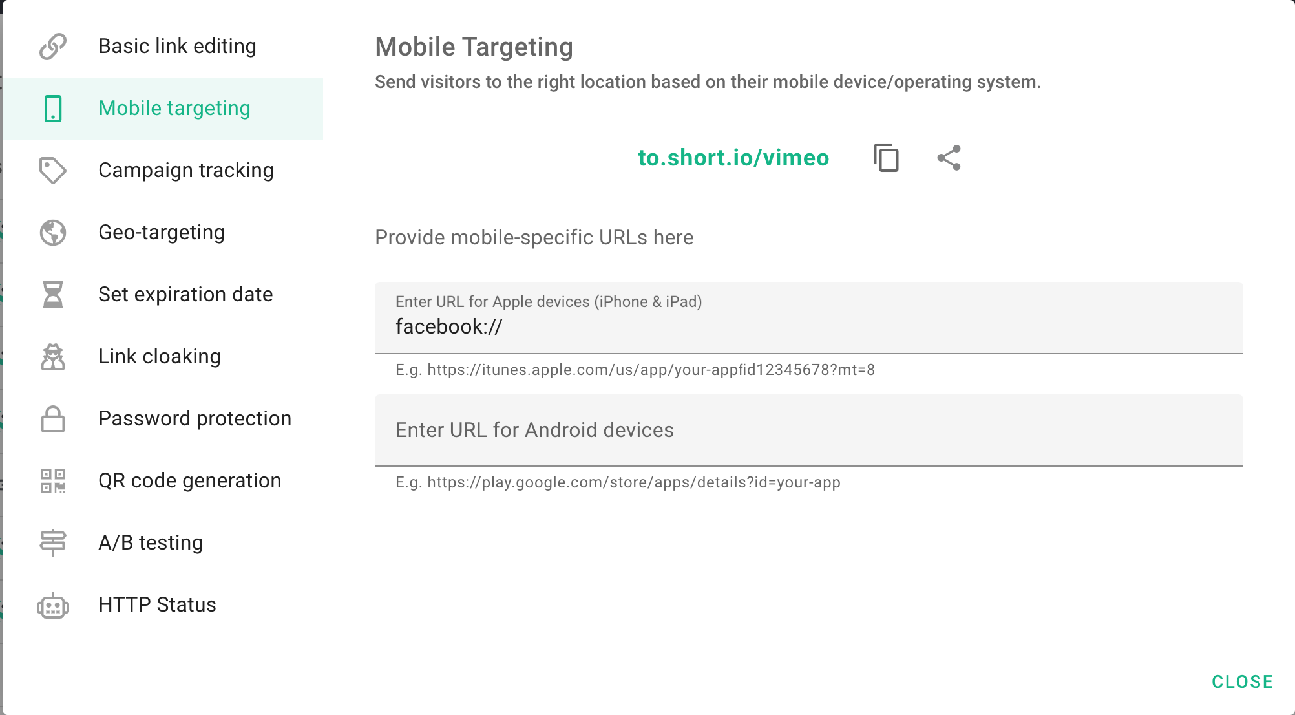
Task: Click the copy link icon next to short URL
Action: (885, 158)
